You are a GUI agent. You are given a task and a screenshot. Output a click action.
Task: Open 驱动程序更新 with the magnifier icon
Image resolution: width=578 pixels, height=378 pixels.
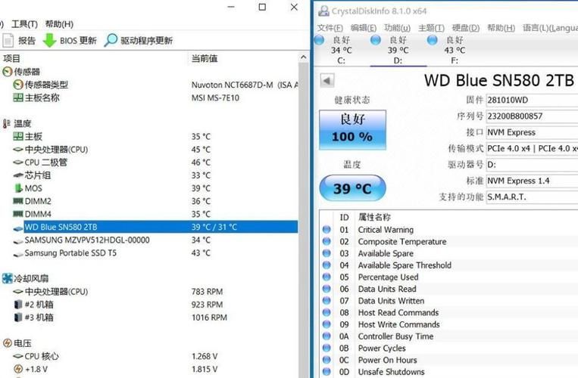point(111,41)
